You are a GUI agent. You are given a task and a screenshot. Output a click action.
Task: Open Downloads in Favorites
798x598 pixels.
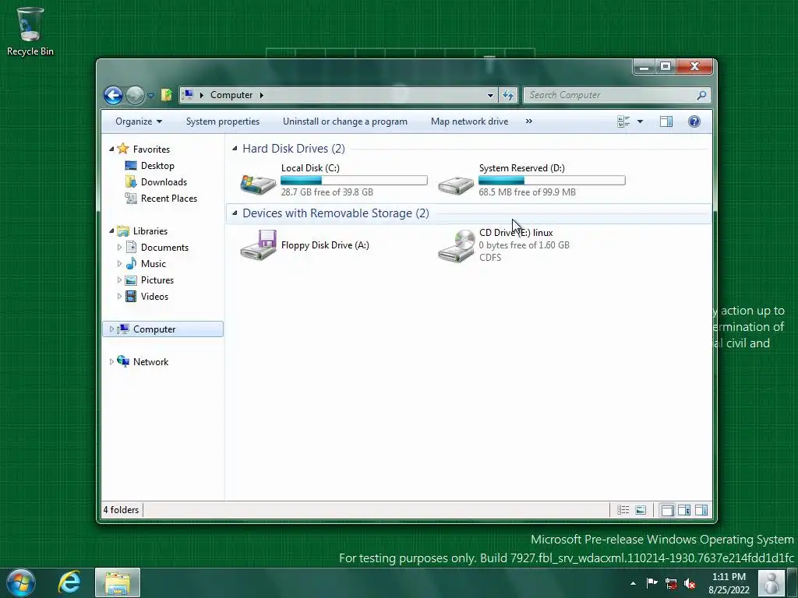click(x=156, y=182)
